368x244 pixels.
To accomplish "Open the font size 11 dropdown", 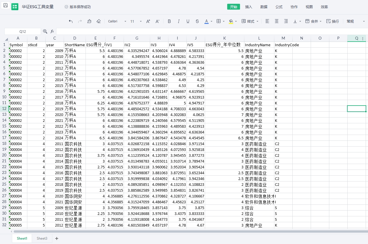I will pyautogui.click(x=136, y=21).
